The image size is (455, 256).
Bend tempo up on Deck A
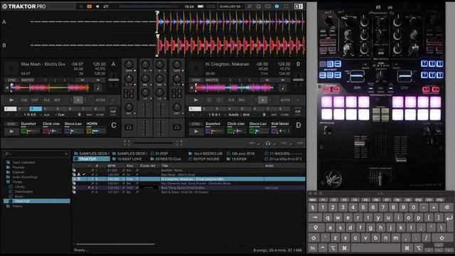coord(98,80)
